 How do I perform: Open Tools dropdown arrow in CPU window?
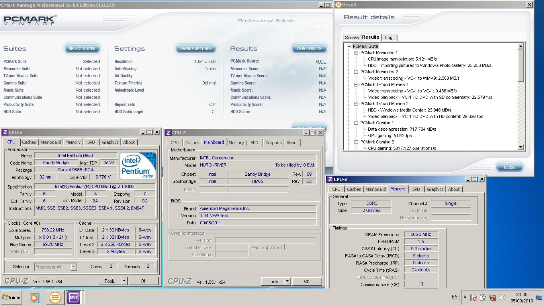coord(124,281)
